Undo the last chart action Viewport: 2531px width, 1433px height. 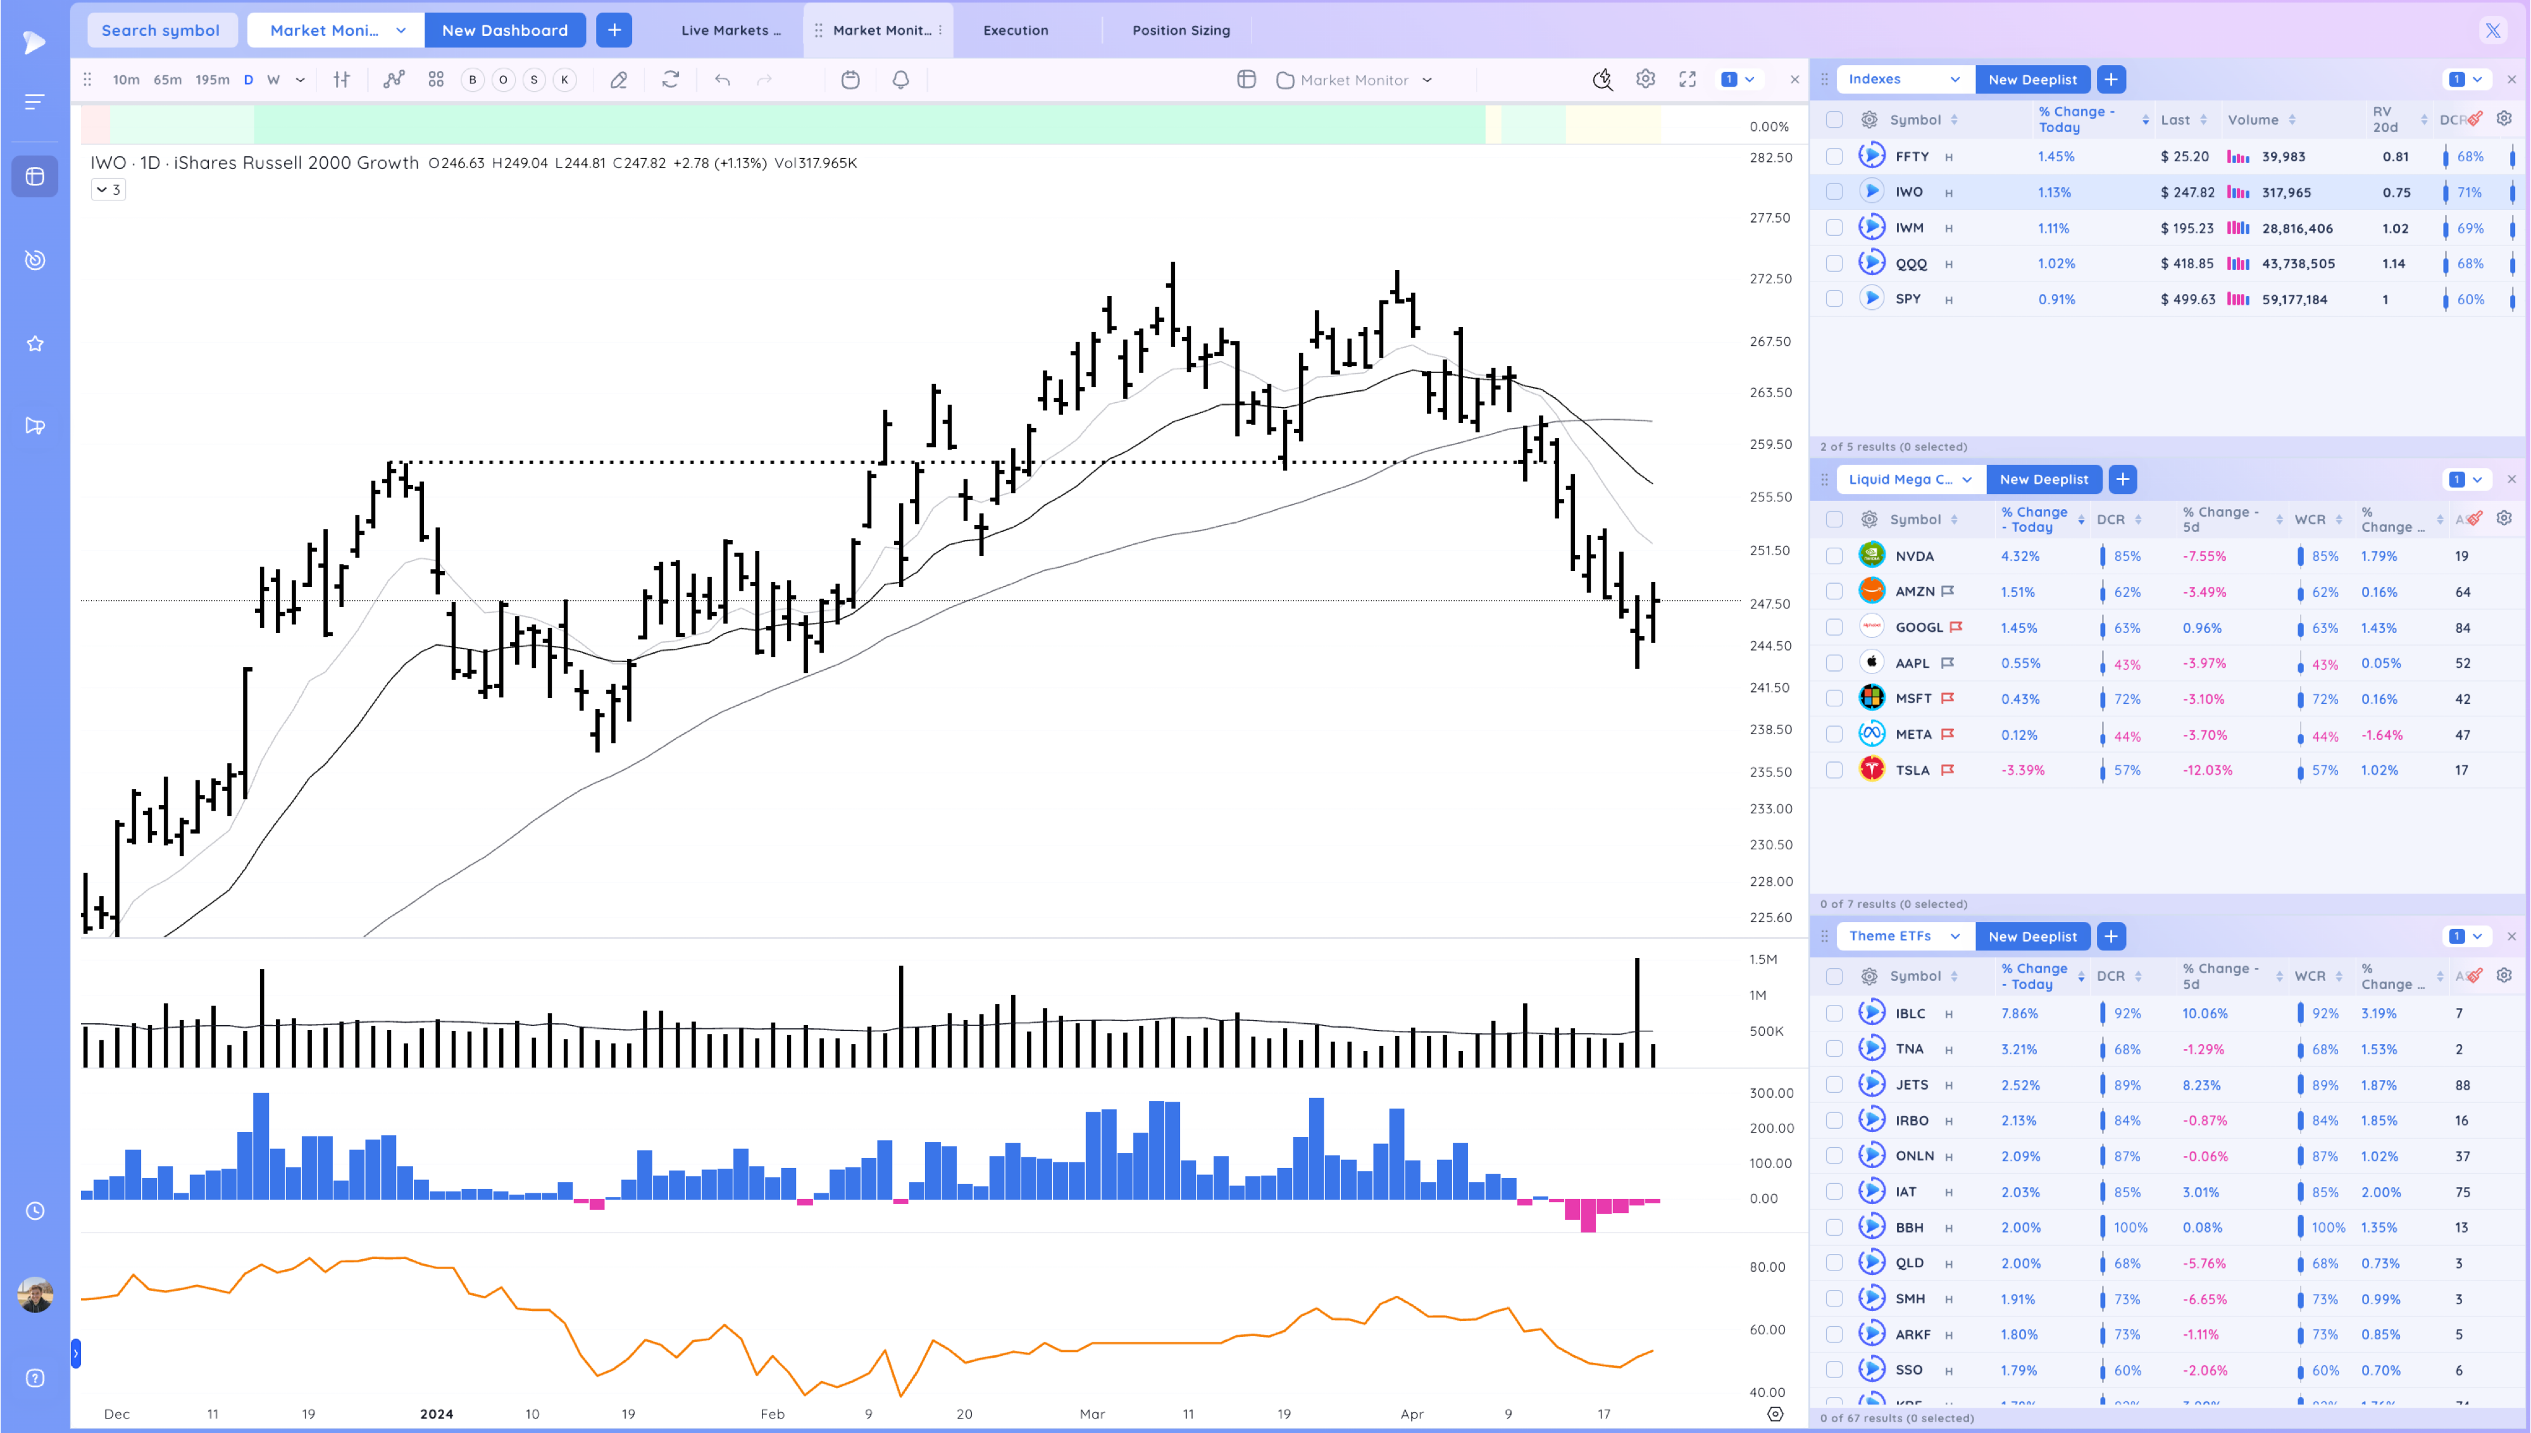point(723,80)
